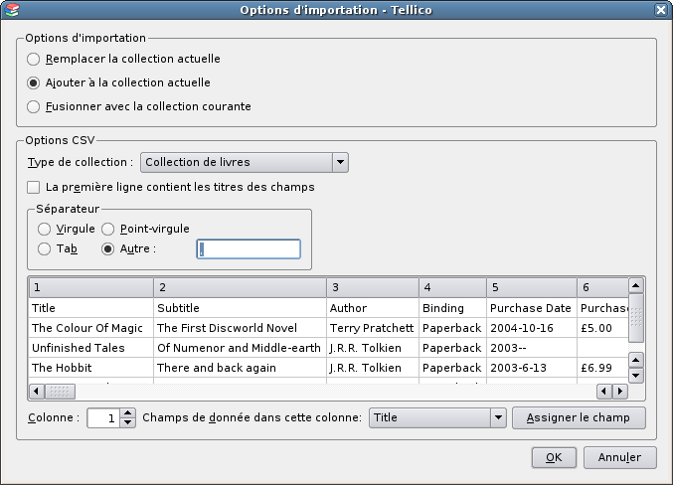Image resolution: width=673 pixels, height=485 pixels.
Task: Click the horizontal scrollbar left arrow
Action: [x=37, y=391]
